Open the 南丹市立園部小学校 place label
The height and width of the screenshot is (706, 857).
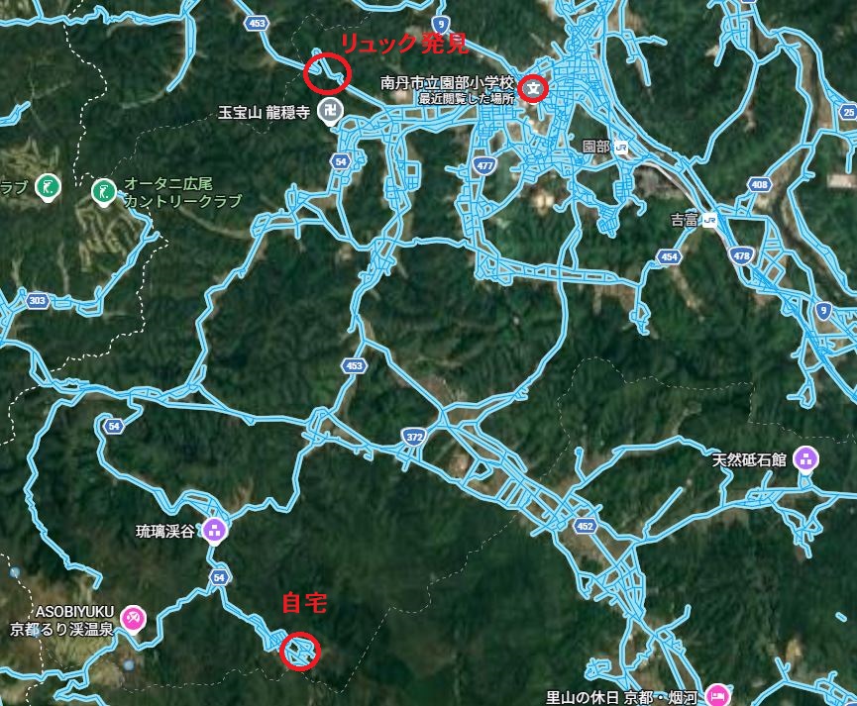pos(447,83)
